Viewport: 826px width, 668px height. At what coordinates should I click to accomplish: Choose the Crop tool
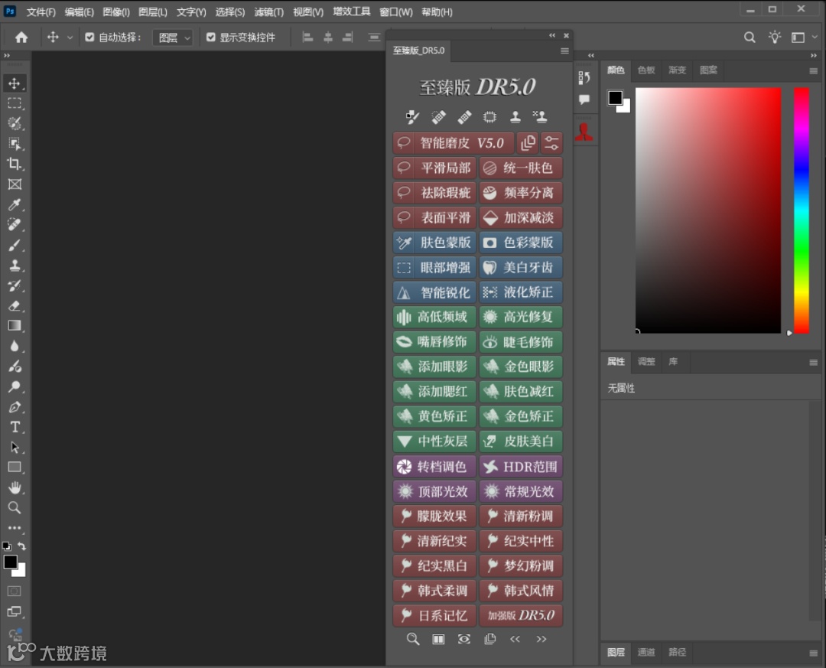pyautogui.click(x=15, y=164)
